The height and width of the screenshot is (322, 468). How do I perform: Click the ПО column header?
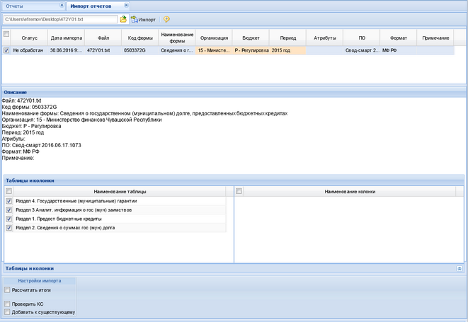tap(362, 38)
